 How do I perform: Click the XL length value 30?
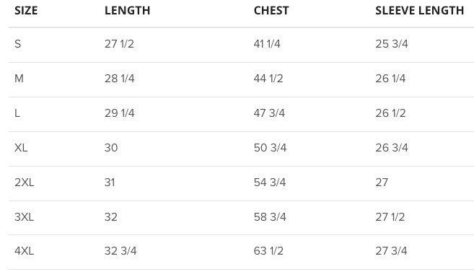click(x=111, y=148)
